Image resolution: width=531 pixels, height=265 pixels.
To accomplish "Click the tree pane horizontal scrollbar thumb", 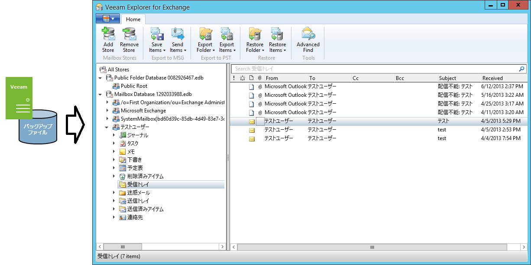I will 123,247.
